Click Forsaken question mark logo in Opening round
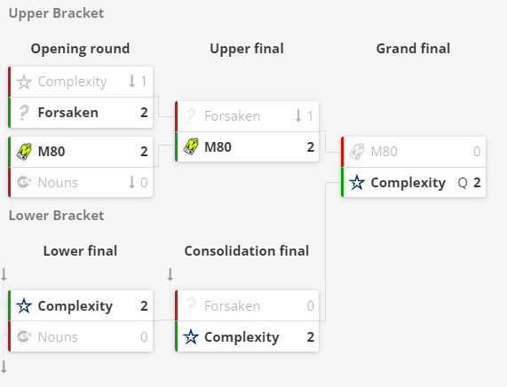 pyautogui.click(x=24, y=113)
